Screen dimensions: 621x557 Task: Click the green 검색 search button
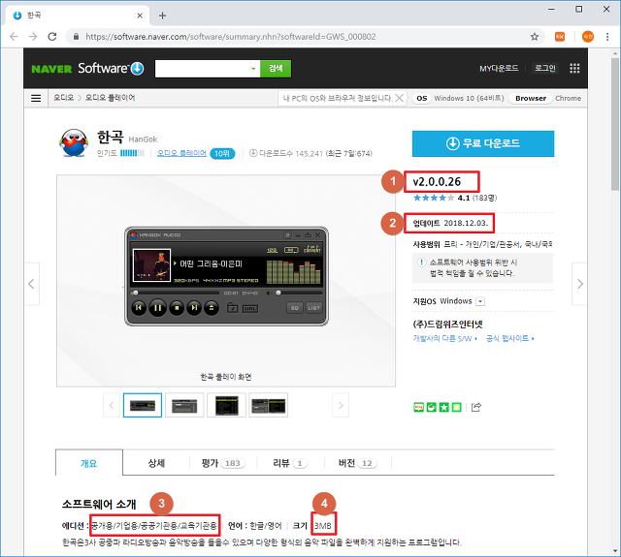click(x=276, y=69)
